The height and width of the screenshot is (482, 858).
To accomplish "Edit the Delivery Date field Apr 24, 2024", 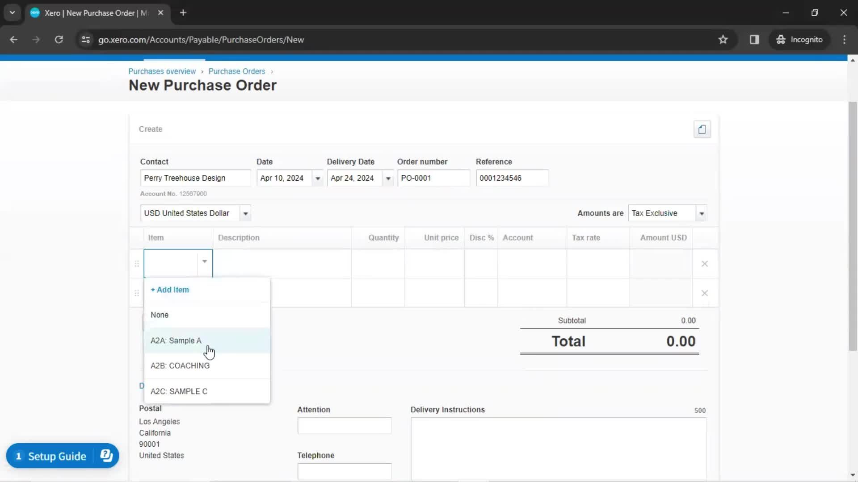I will [355, 178].
